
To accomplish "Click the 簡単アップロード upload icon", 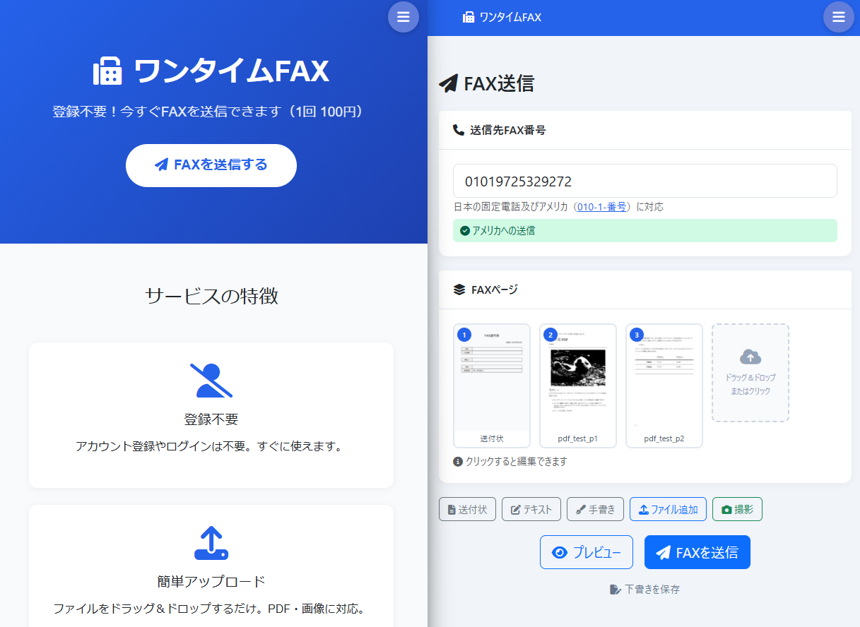I will point(211,543).
